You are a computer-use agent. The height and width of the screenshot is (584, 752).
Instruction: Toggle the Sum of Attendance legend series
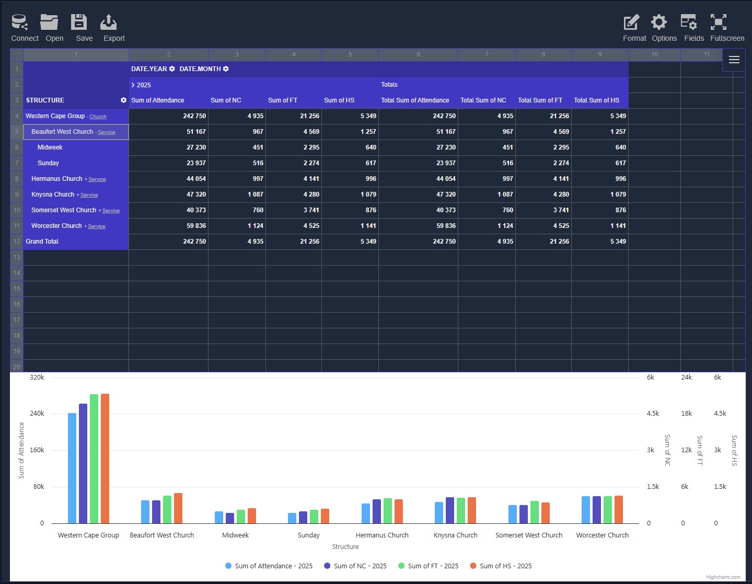[x=269, y=566]
